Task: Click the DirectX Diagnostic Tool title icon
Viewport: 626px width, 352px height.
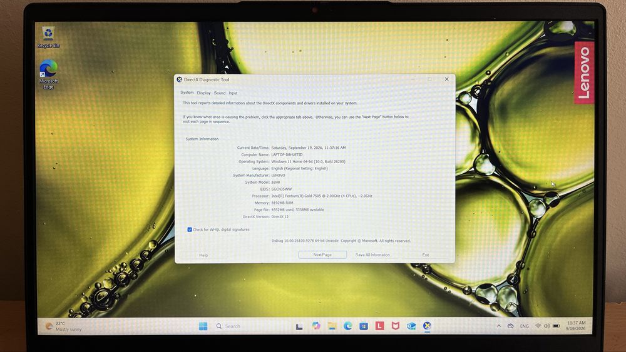Action: (x=179, y=79)
